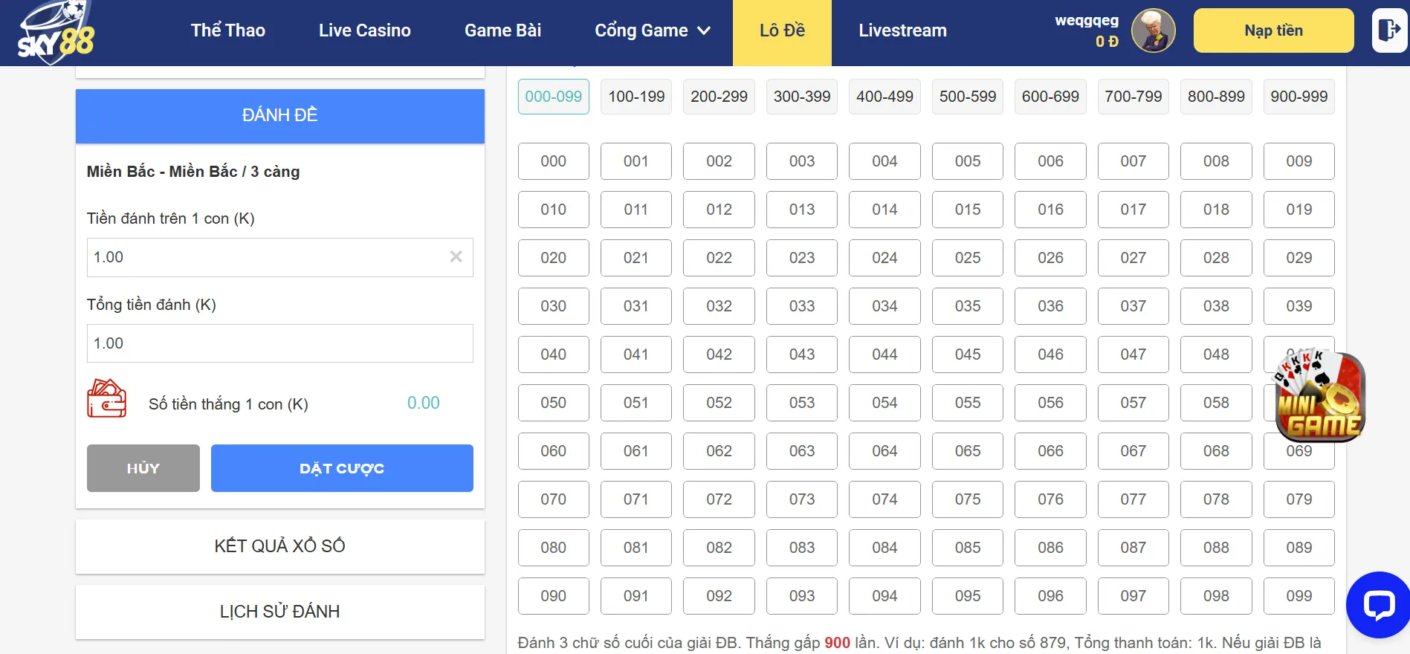Toggle number 007 selection
The height and width of the screenshot is (654, 1410).
click(x=1133, y=161)
